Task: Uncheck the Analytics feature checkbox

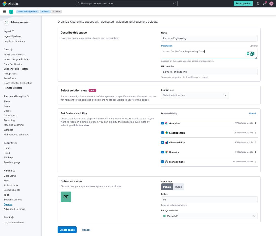Action: pos(162,123)
